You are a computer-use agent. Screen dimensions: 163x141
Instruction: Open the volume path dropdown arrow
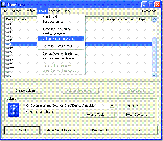point(112,106)
